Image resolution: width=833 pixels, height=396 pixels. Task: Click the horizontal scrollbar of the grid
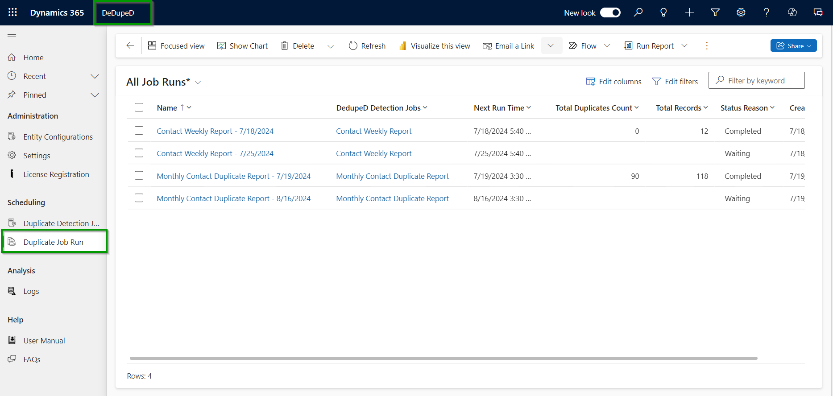click(443, 358)
